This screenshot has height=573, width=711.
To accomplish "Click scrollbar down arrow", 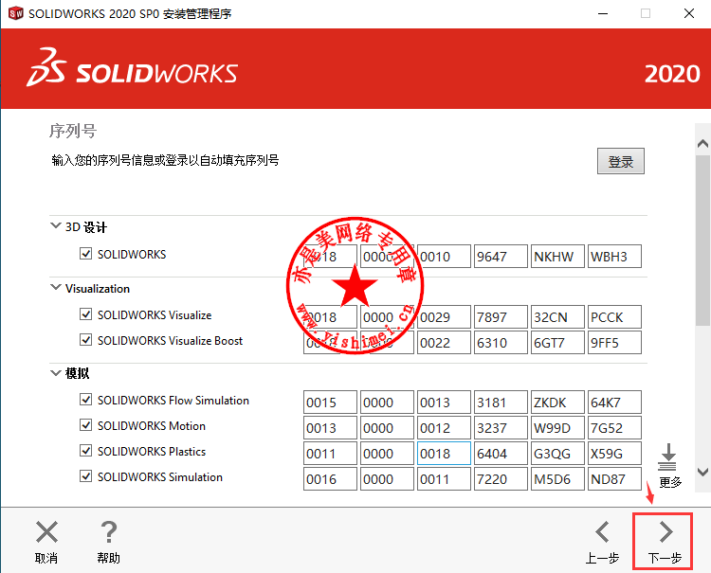I will click(x=702, y=472).
